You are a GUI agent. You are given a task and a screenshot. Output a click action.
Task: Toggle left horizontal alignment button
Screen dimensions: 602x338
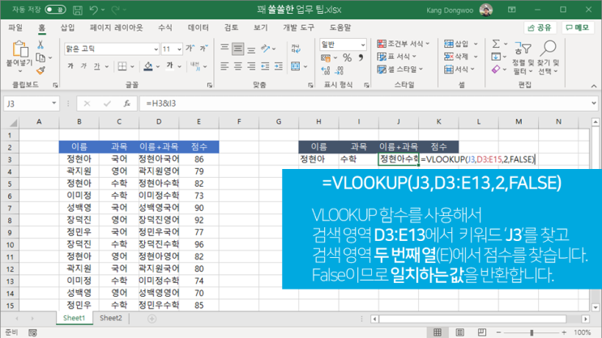coord(224,66)
